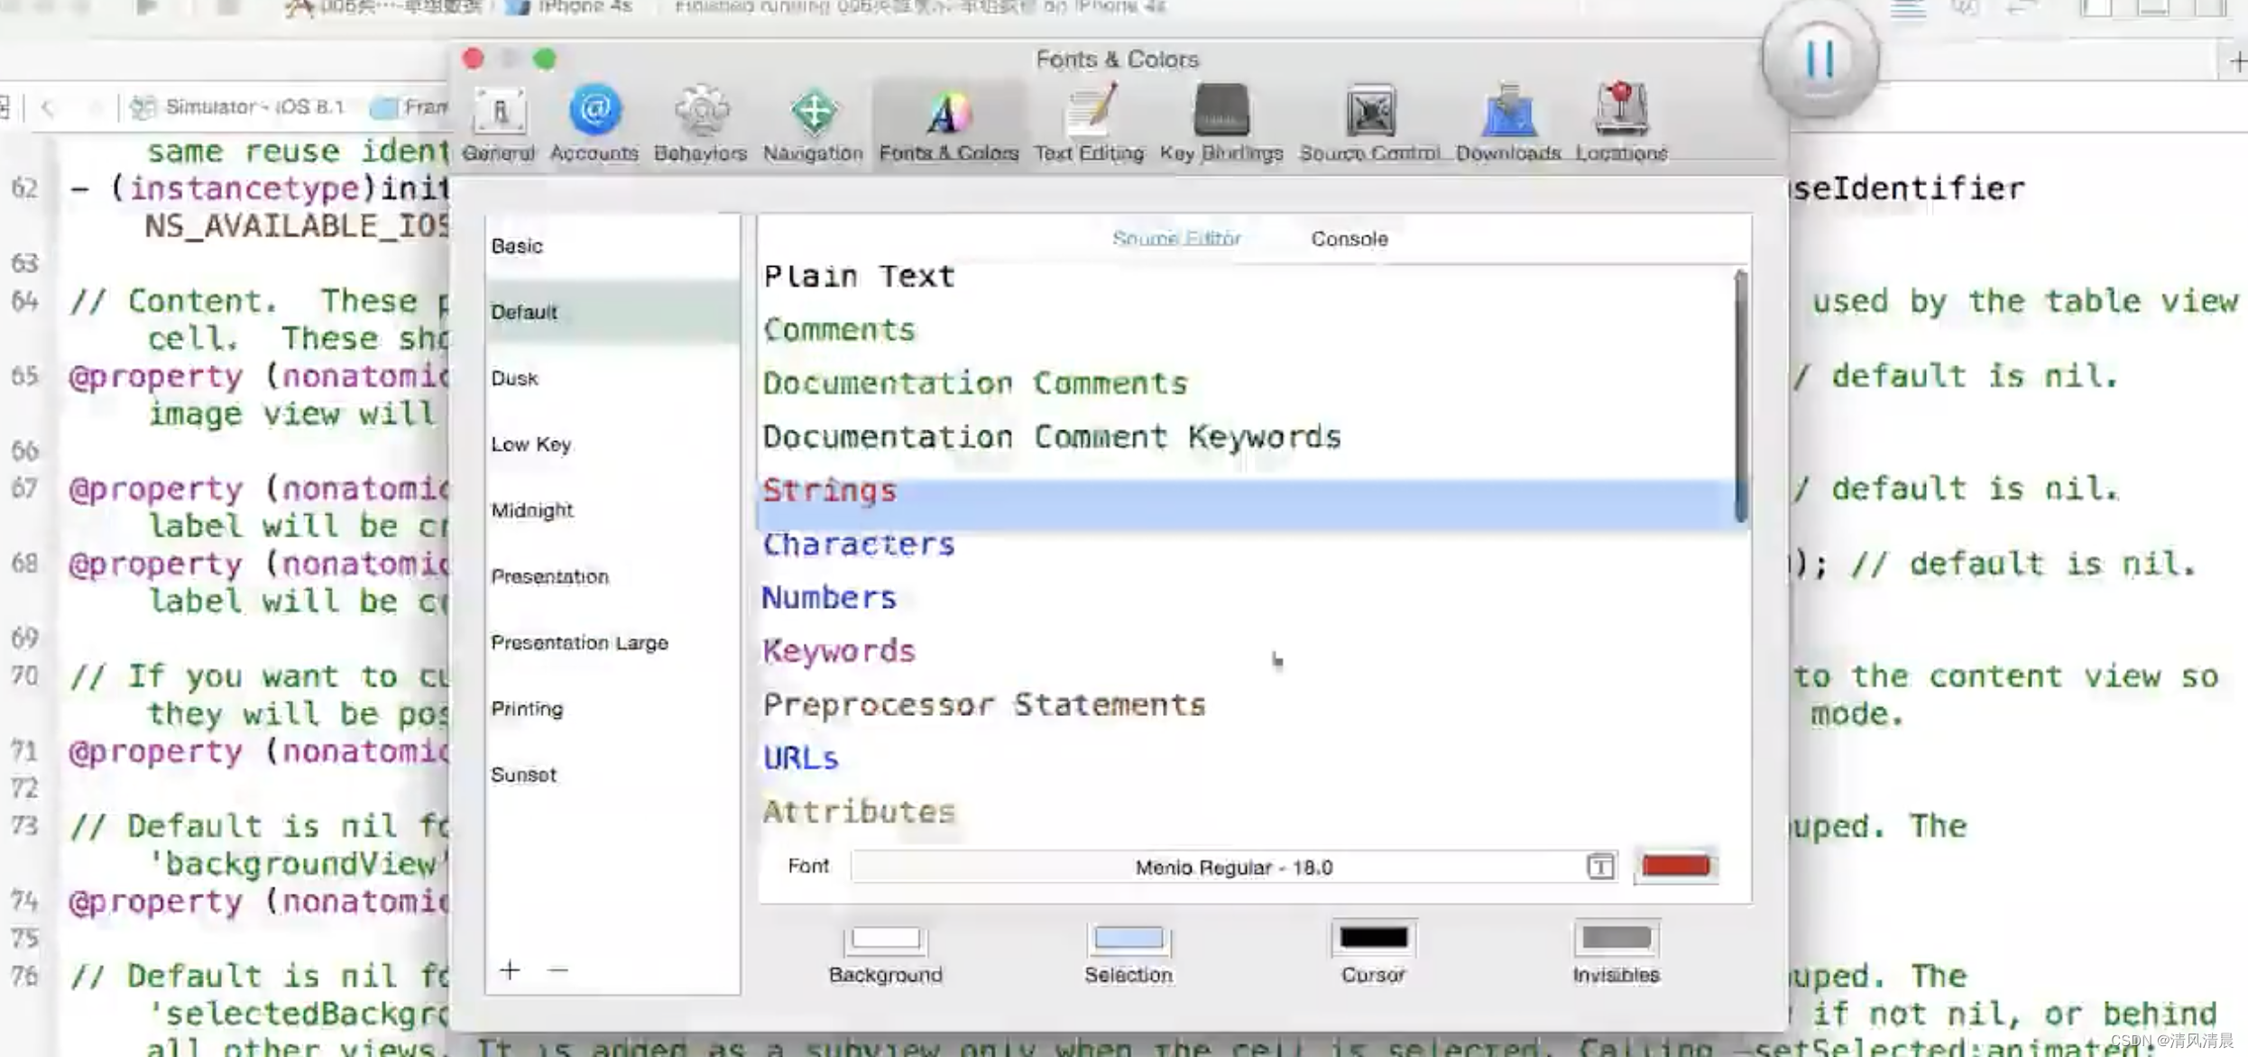The width and height of the screenshot is (2248, 1057).
Task: Select the Dusk color theme
Action: tap(516, 377)
